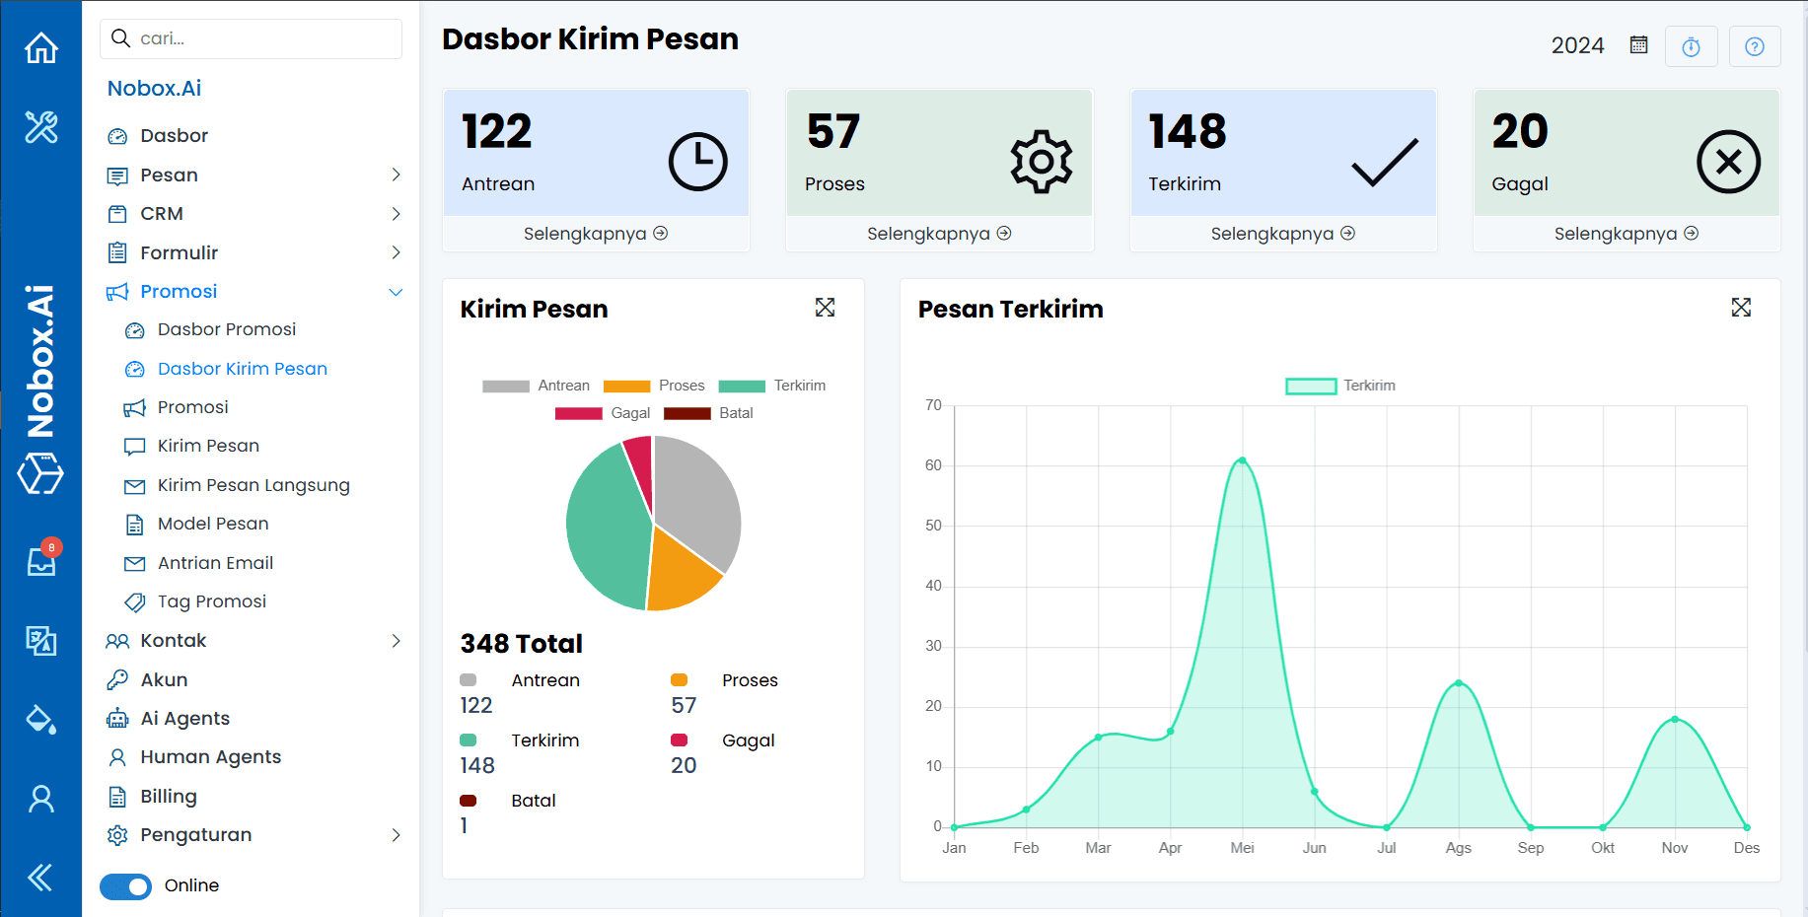Image resolution: width=1808 pixels, height=917 pixels.
Task: Click the translation icon in the blue sidebar
Action: tap(40, 641)
